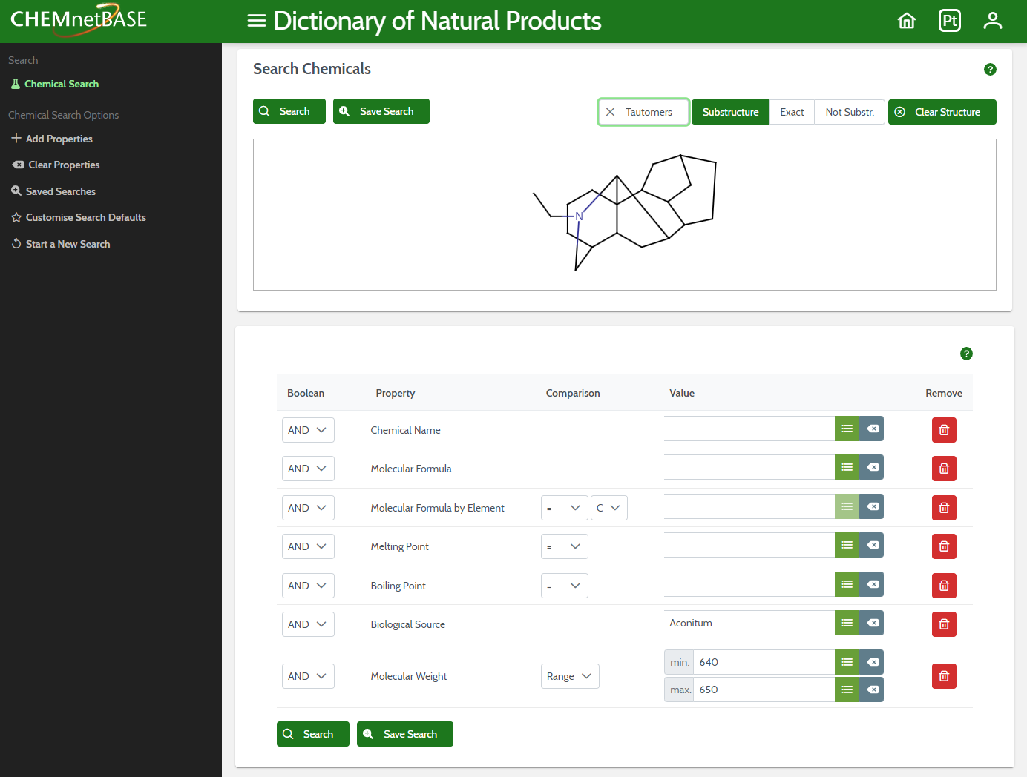The image size is (1027, 777).
Task: Delete the Molecular Formula property row
Action: 944,469
